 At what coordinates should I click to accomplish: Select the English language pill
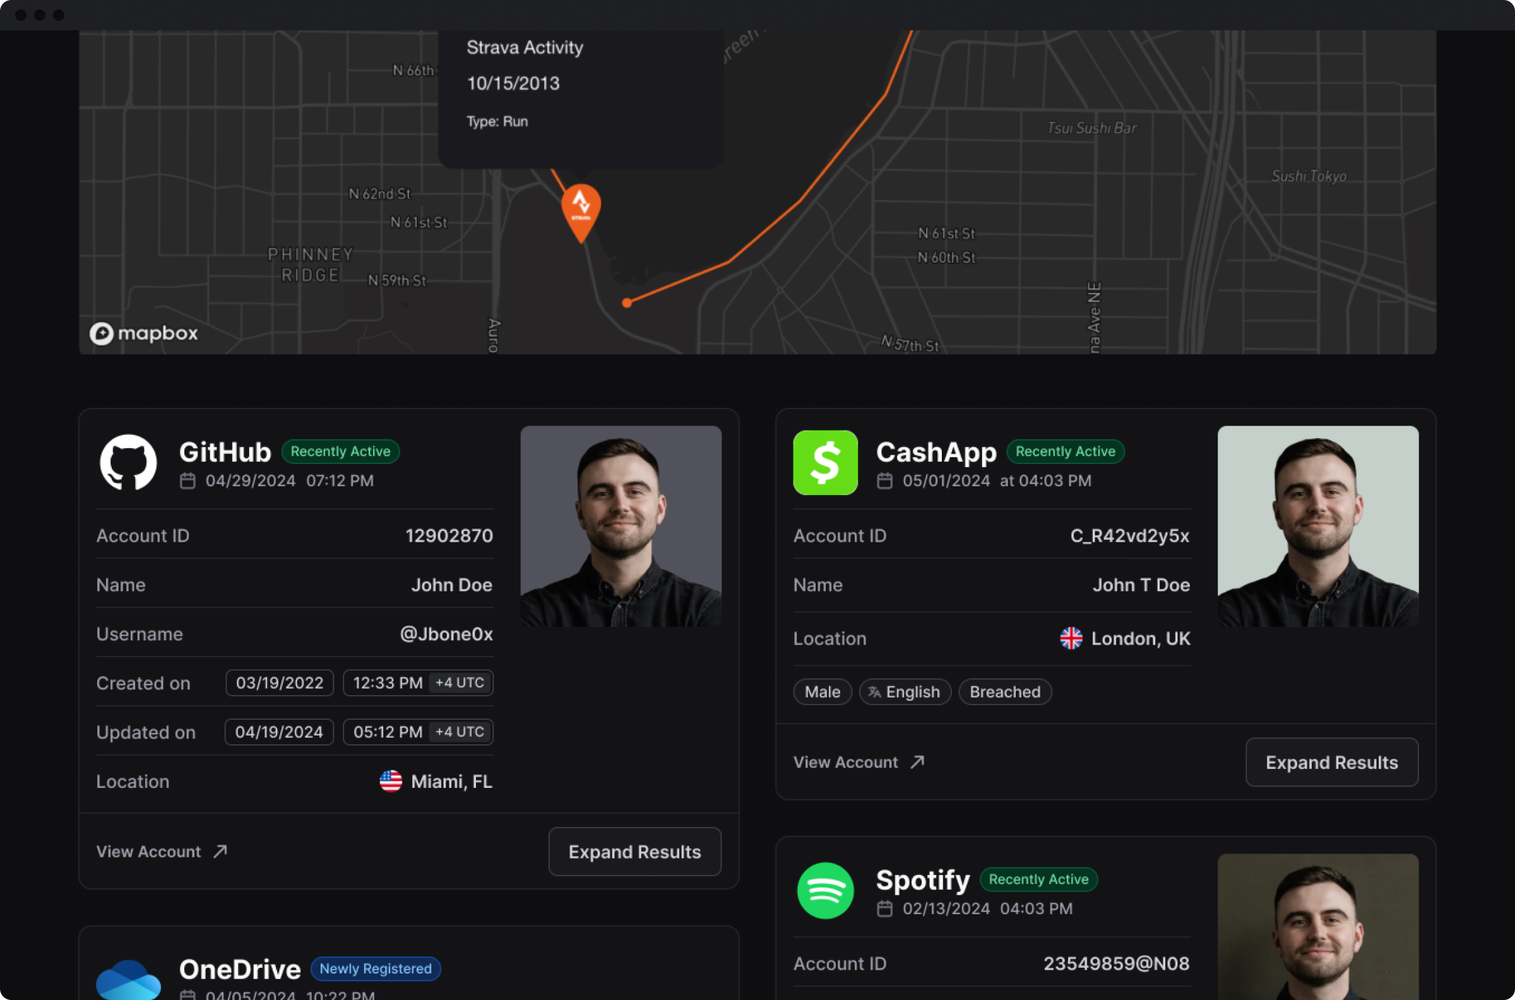click(905, 692)
